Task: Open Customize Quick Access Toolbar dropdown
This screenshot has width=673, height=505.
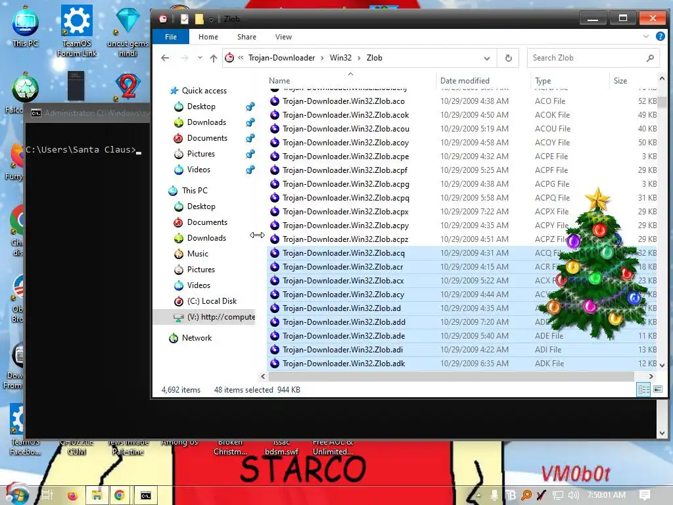Action: pos(211,19)
